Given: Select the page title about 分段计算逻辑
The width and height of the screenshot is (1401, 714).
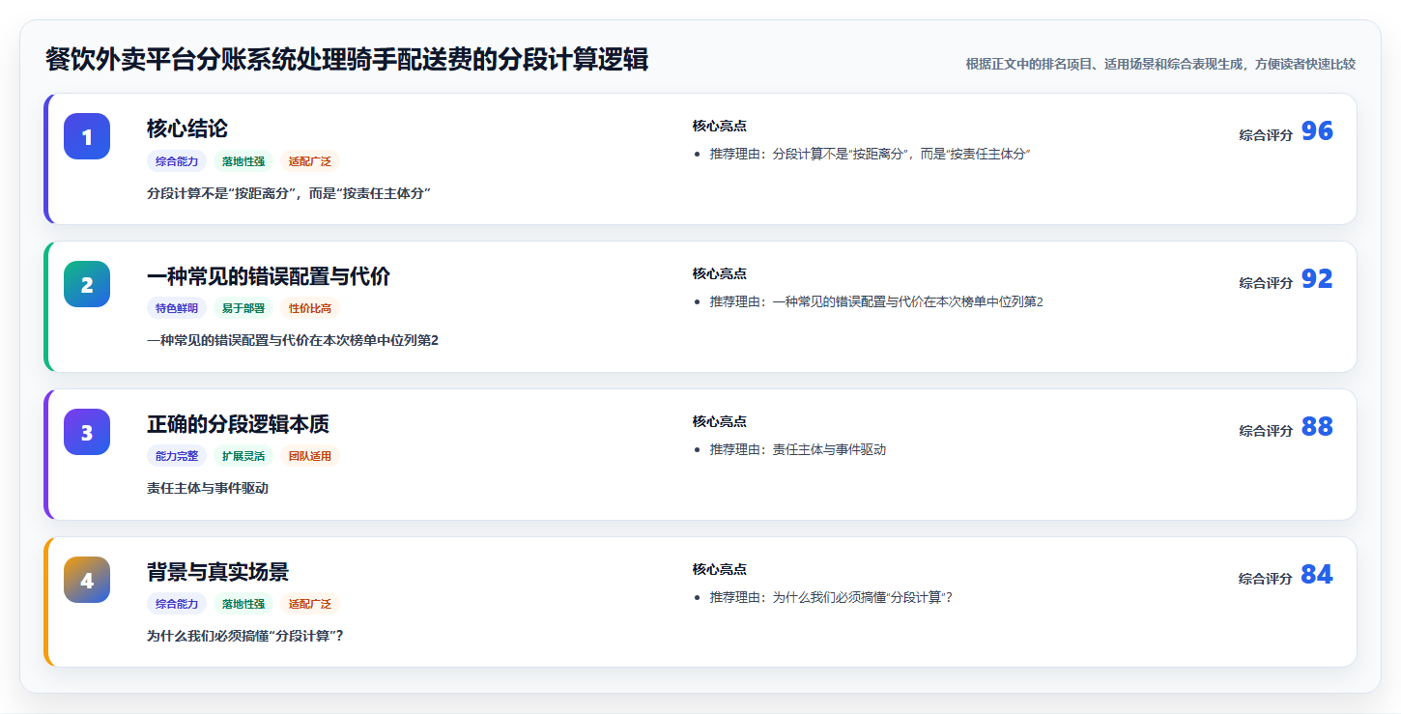Looking at the screenshot, I should [x=347, y=60].
